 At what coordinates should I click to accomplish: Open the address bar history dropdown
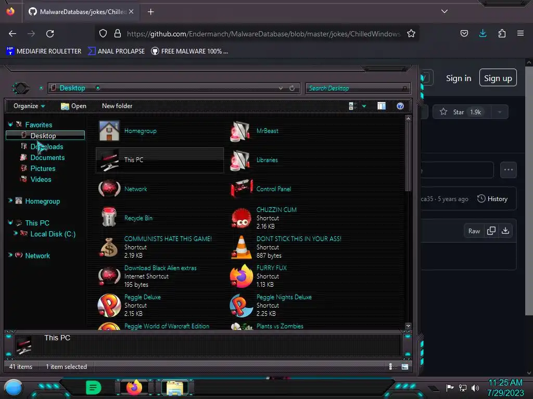(x=281, y=88)
